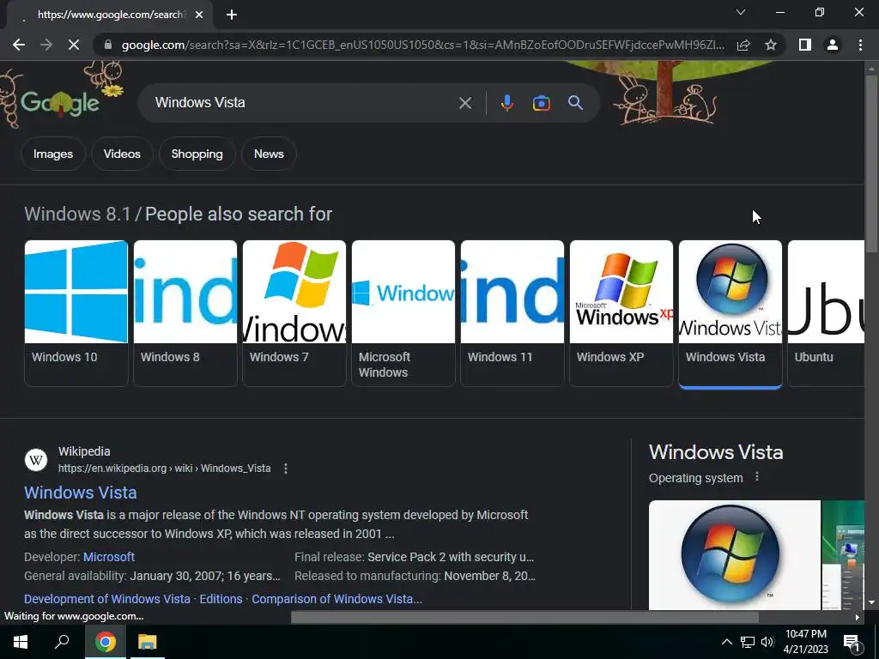The image size is (879, 659).
Task: Switch to the Images results tab
Action: 52,154
